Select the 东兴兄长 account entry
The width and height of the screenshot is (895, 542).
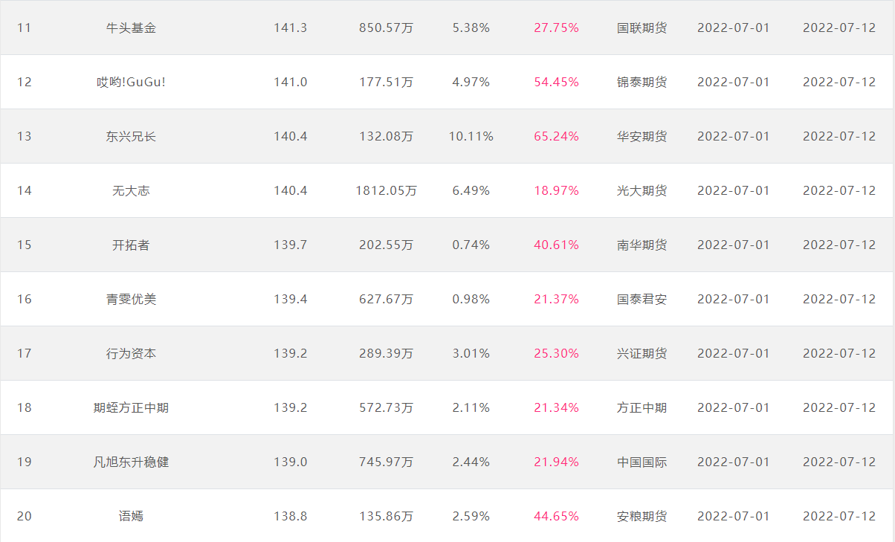coord(131,136)
